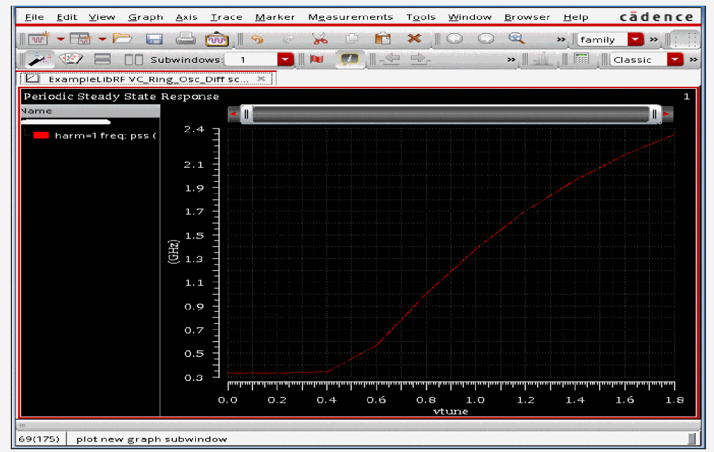Click the red flag marker icon
Viewport: 714px width, 452px height.
[316, 60]
